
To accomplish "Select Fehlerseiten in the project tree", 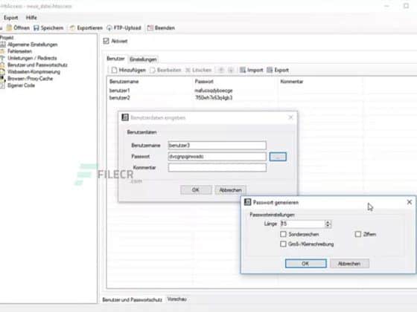I will pos(19,51).
